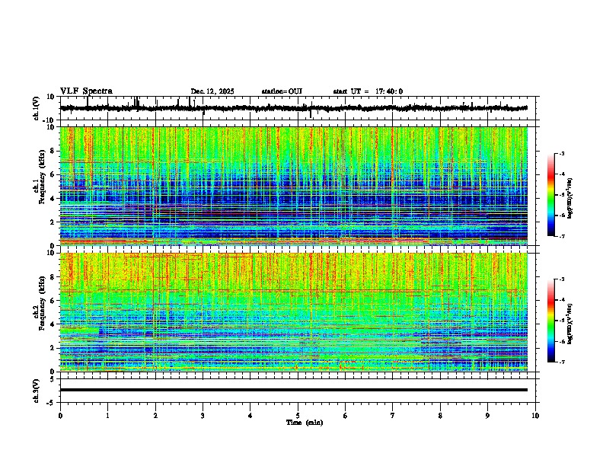This screenshot has height=466, width=603.
Task: Click time axis tick label "3"
Action: click(x=203, y=416)
